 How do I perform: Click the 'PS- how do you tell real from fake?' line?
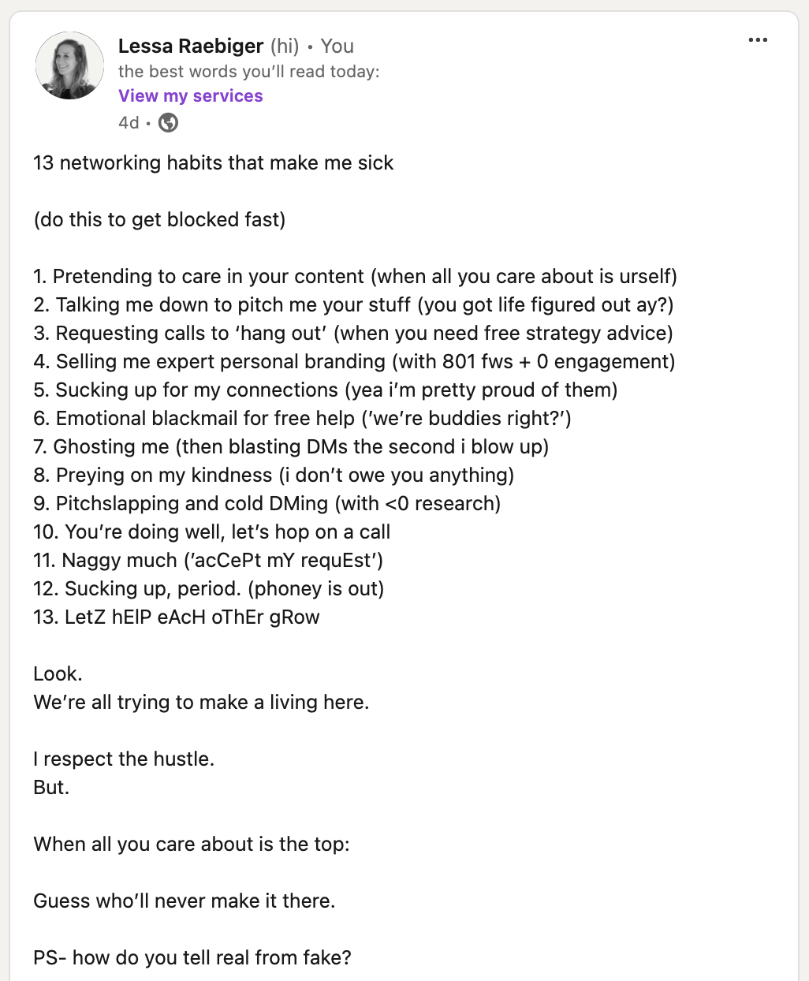click(x=192, y=957)
